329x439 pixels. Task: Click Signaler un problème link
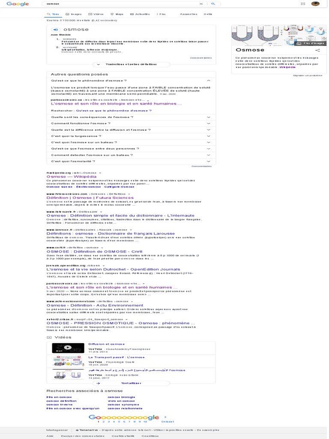point(308,75)
